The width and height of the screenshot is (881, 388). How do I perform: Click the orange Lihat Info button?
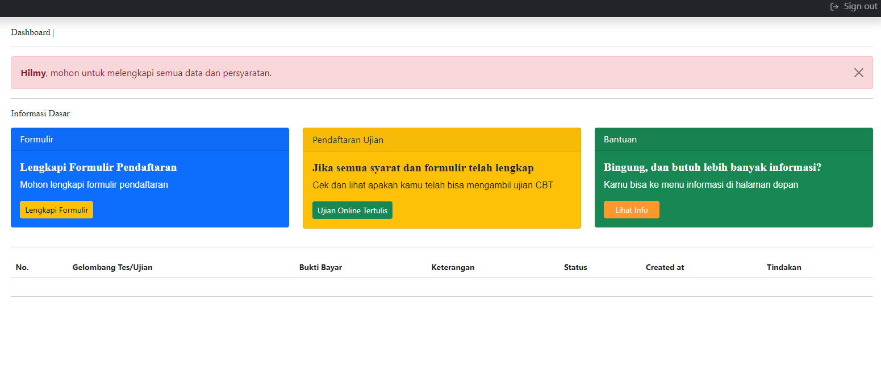[631, 210]
